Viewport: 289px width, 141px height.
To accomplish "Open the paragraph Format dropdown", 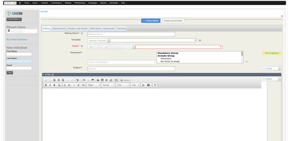I will click(x=108, y=85).
